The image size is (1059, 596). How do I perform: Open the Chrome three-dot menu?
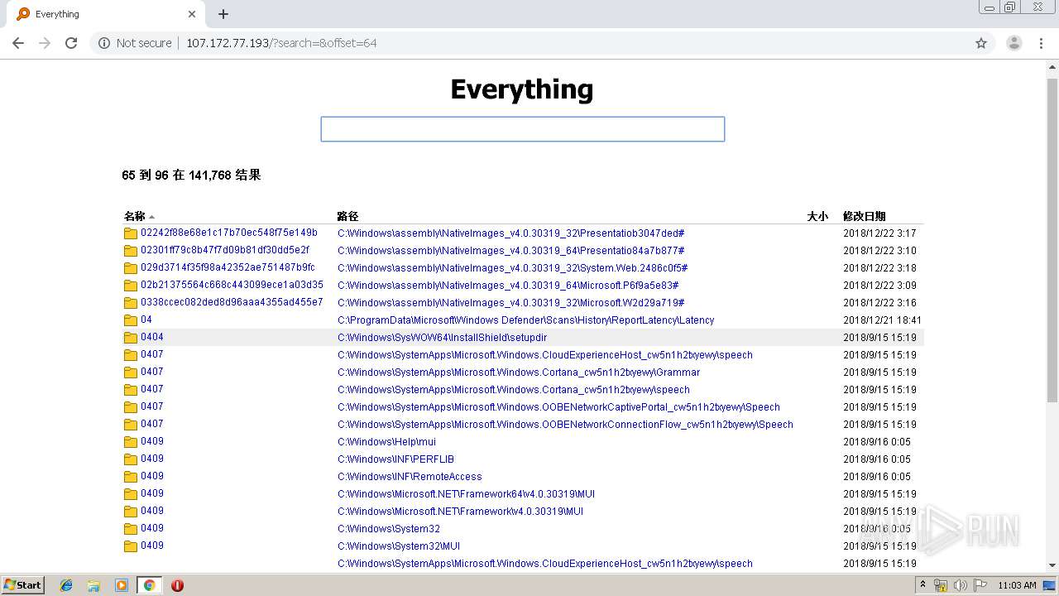[1042, 43]
